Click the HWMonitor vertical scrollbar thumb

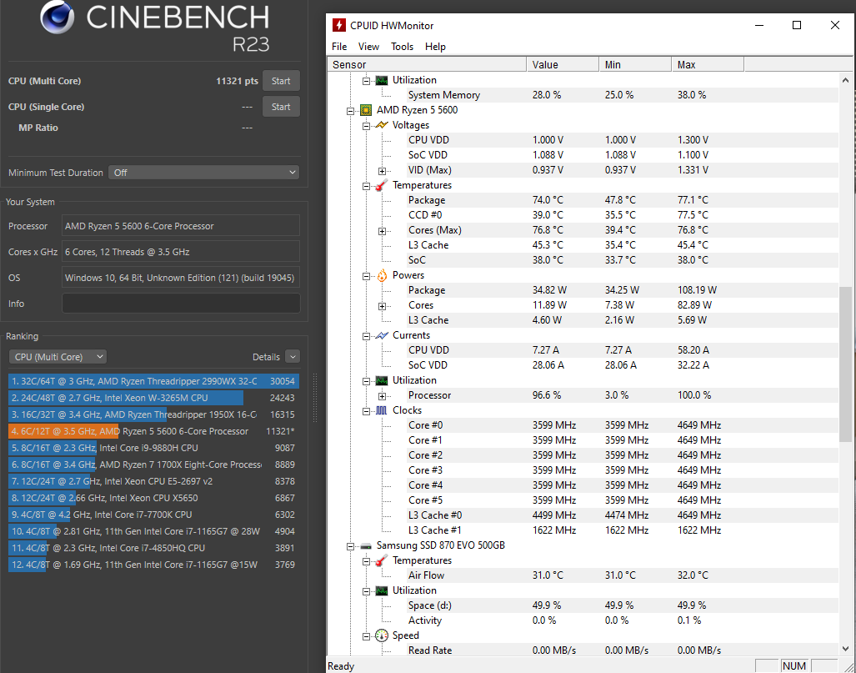tap(845, 364)
